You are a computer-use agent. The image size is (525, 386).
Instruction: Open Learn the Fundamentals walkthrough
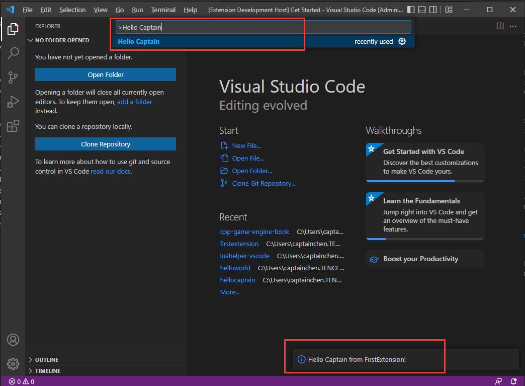point(425,216)
